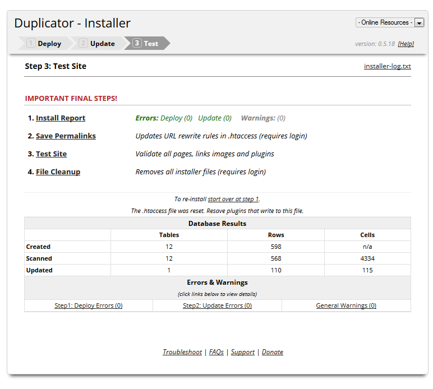Image resolution: width=433 pixels, height=389 pixels.
Task: Open the Test Site link
Action: click(x=51, y=154)
